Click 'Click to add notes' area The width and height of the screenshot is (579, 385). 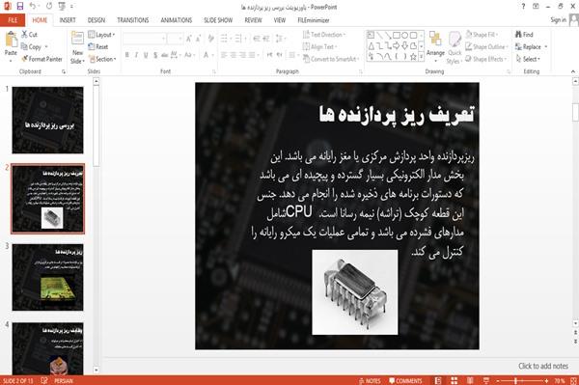coord(543,366)
